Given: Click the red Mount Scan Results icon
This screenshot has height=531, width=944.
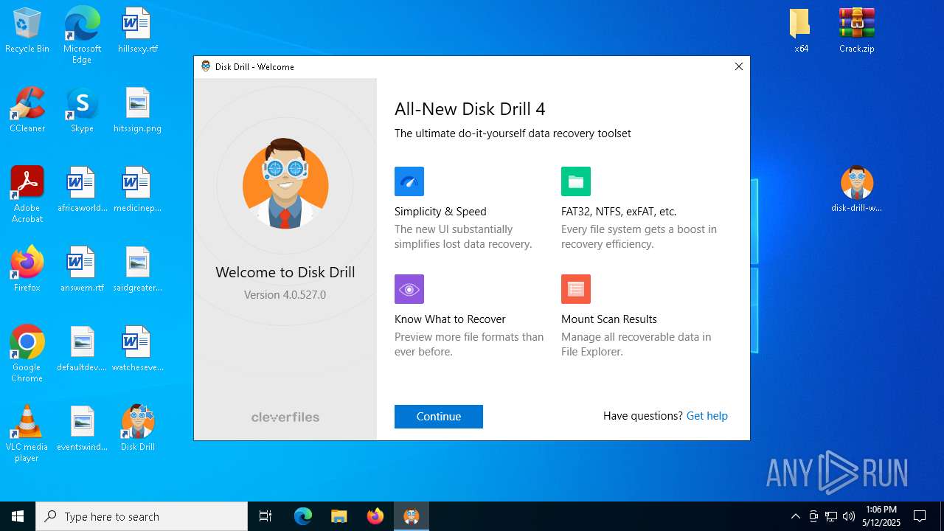Looking at the screenshot, I should click(575, 289).
